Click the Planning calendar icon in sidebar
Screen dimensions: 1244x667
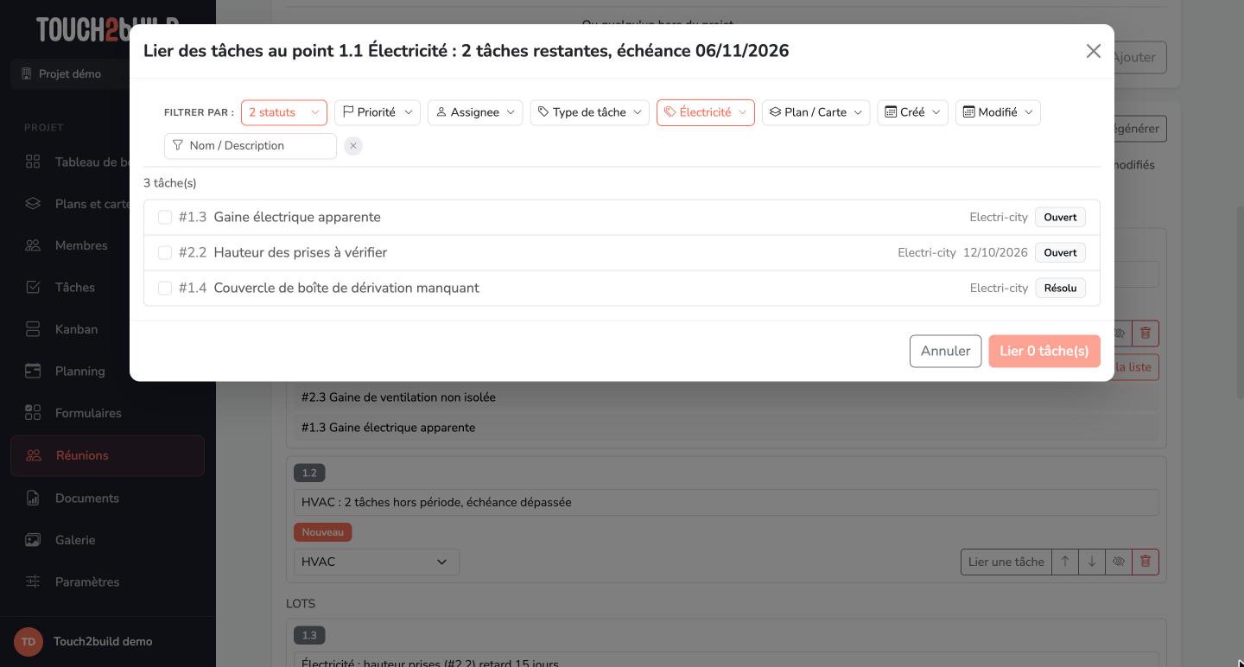(x=33, y=372)
